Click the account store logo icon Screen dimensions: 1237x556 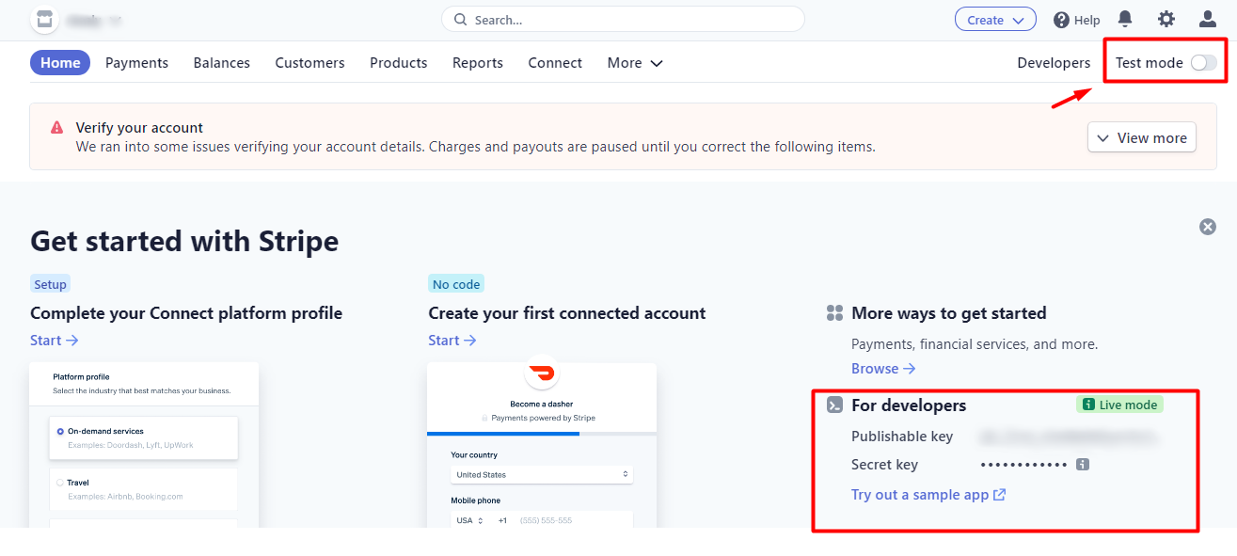(44, 19)
